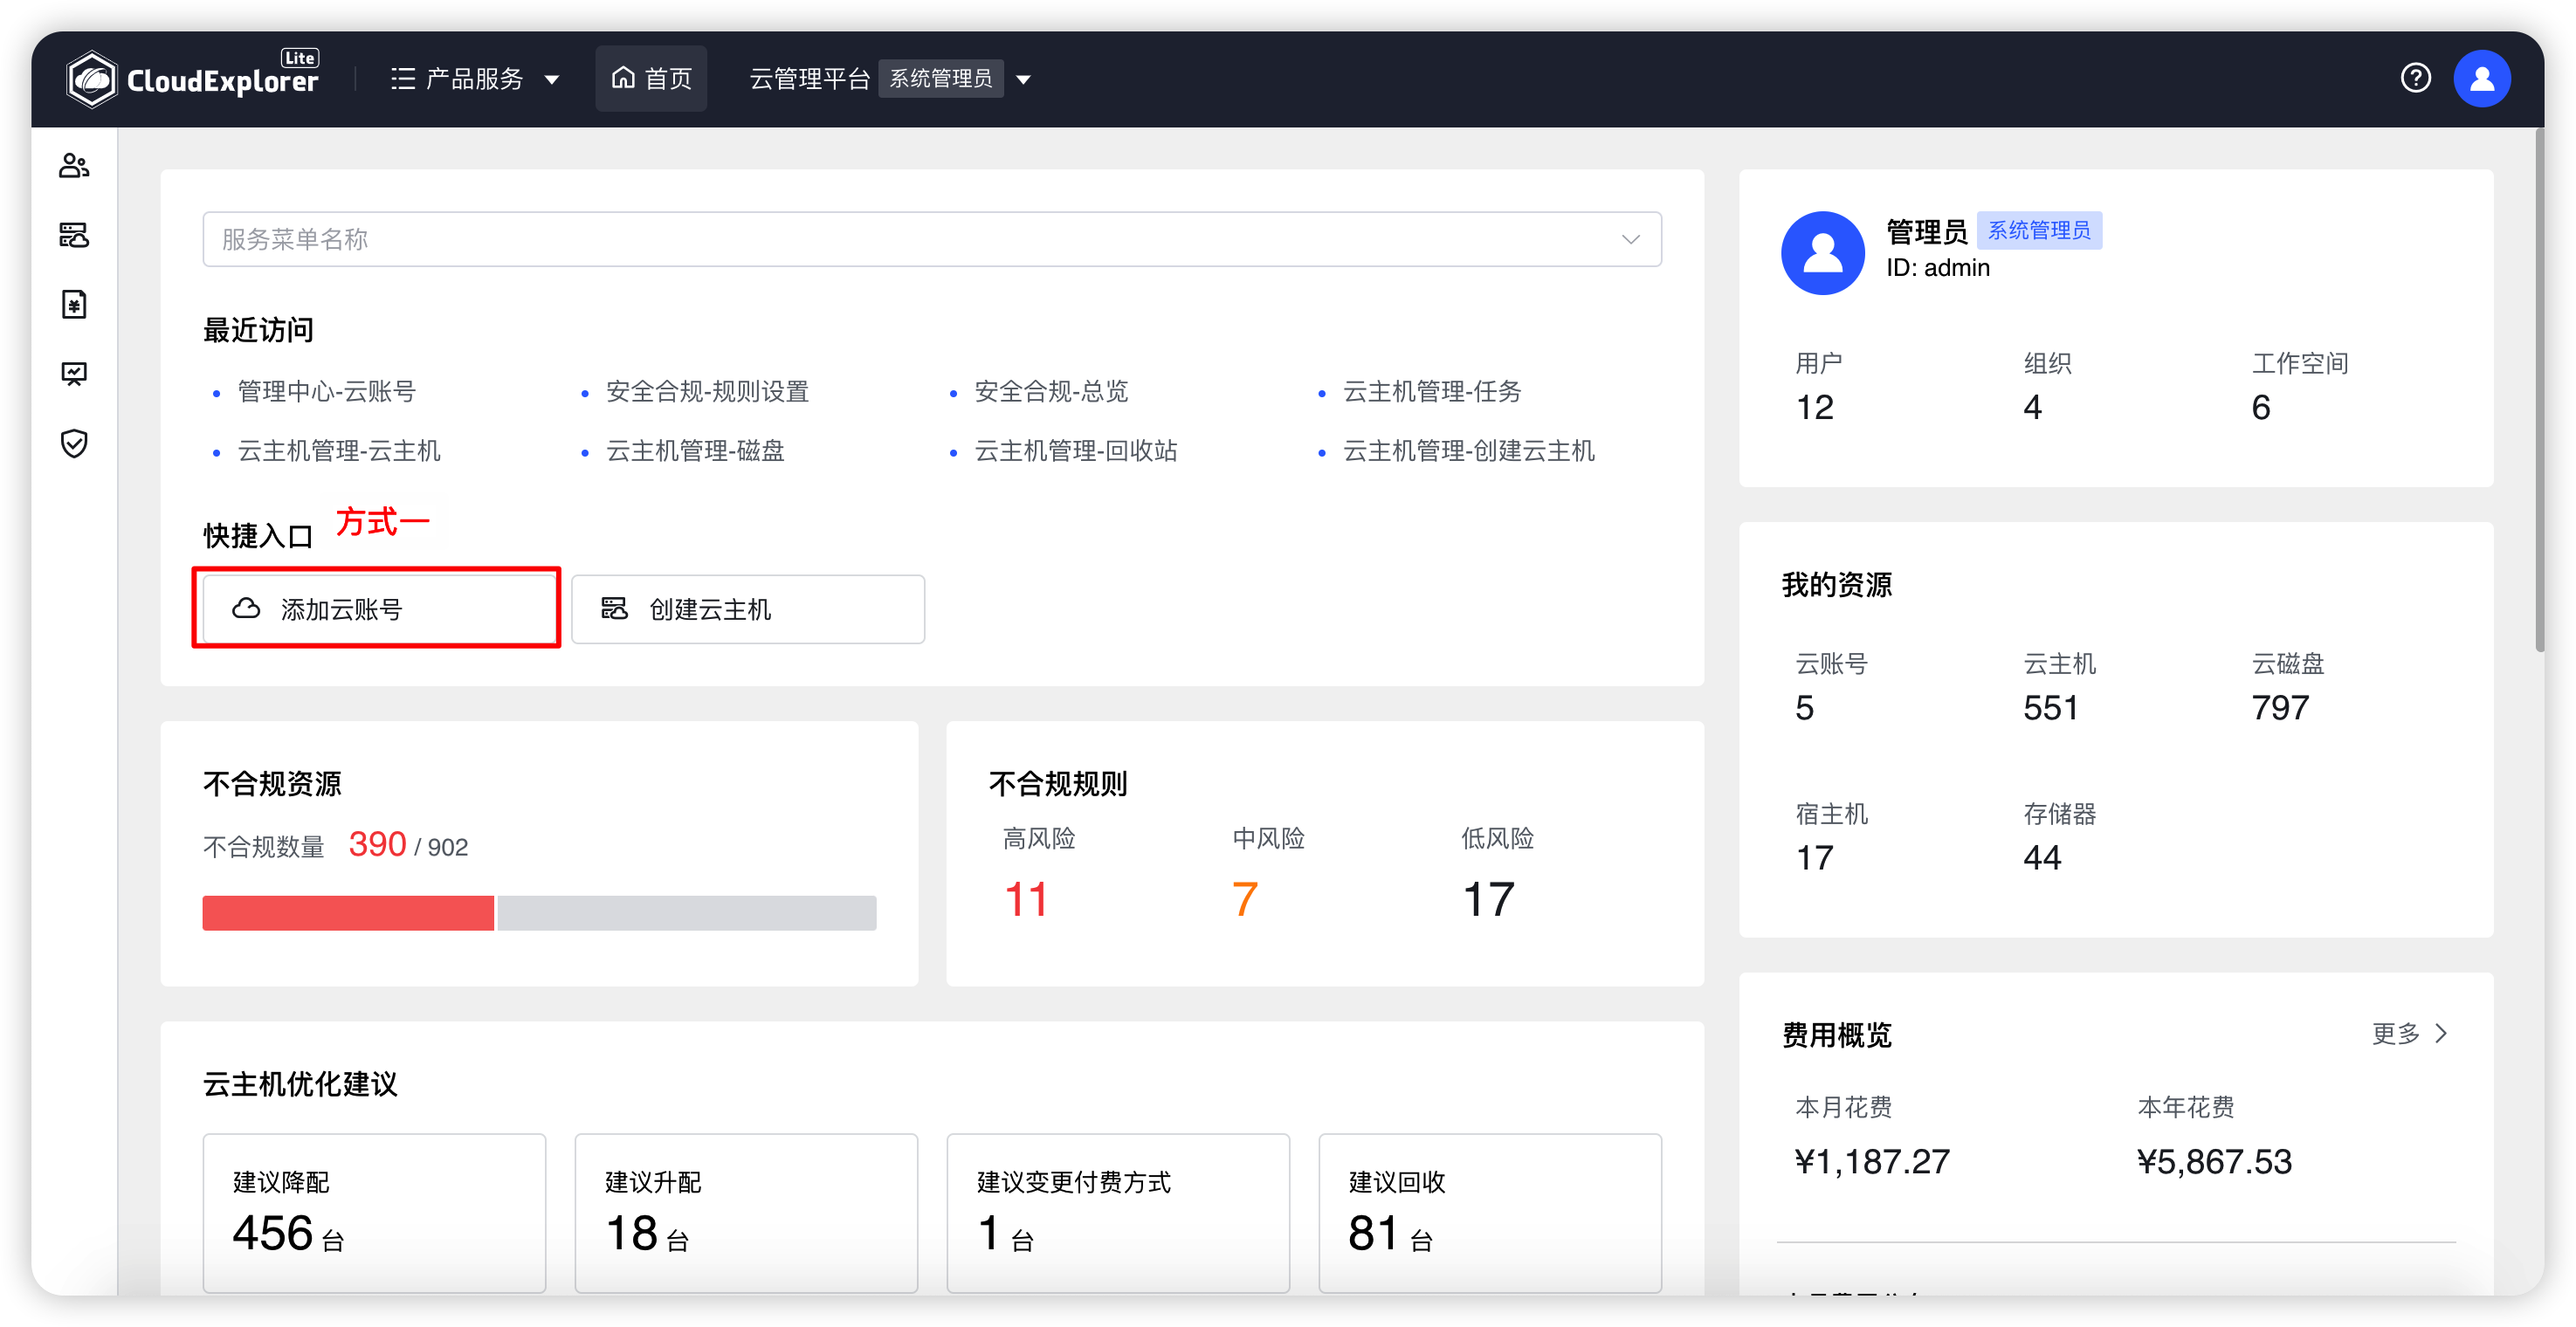Click the 云磁盘 resource count 797
2576x1327 pixels.
point(2280,707)
